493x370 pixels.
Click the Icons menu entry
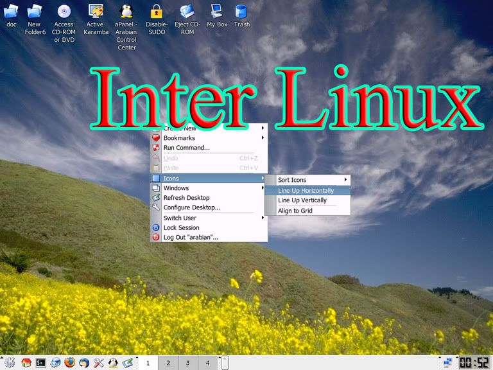[x=209, y=179]
